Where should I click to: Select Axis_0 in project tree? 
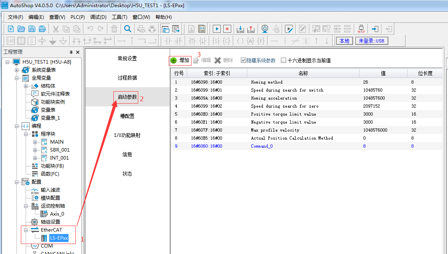coord(57,214)
